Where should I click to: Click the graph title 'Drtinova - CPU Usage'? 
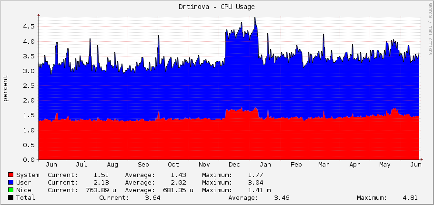point(217,7)
